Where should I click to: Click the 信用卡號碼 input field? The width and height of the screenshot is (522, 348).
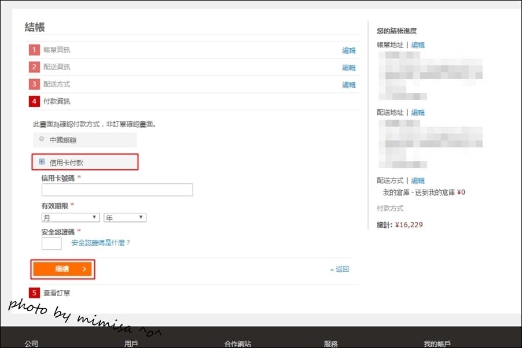[x=117, y=190]
